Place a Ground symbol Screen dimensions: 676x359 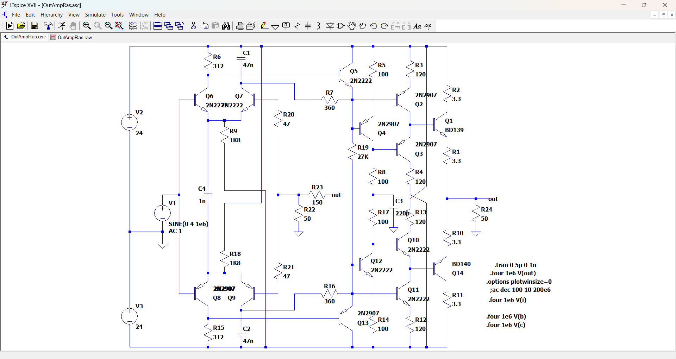(x=275, y=26)
